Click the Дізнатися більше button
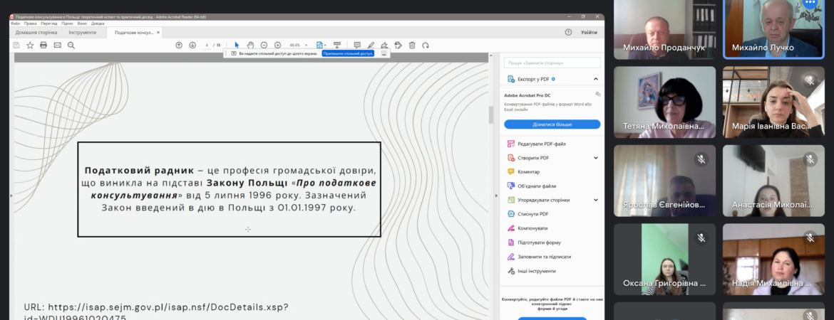This screenshot has width=834, height=320. (552, 124)
